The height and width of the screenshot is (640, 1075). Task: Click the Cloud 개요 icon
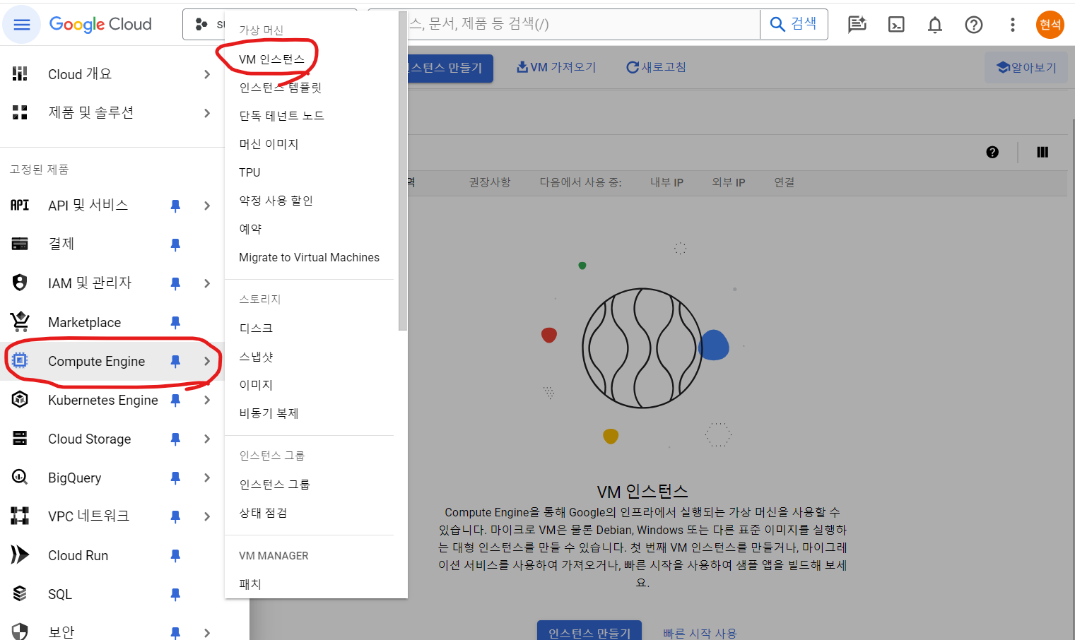coord(20,73)
